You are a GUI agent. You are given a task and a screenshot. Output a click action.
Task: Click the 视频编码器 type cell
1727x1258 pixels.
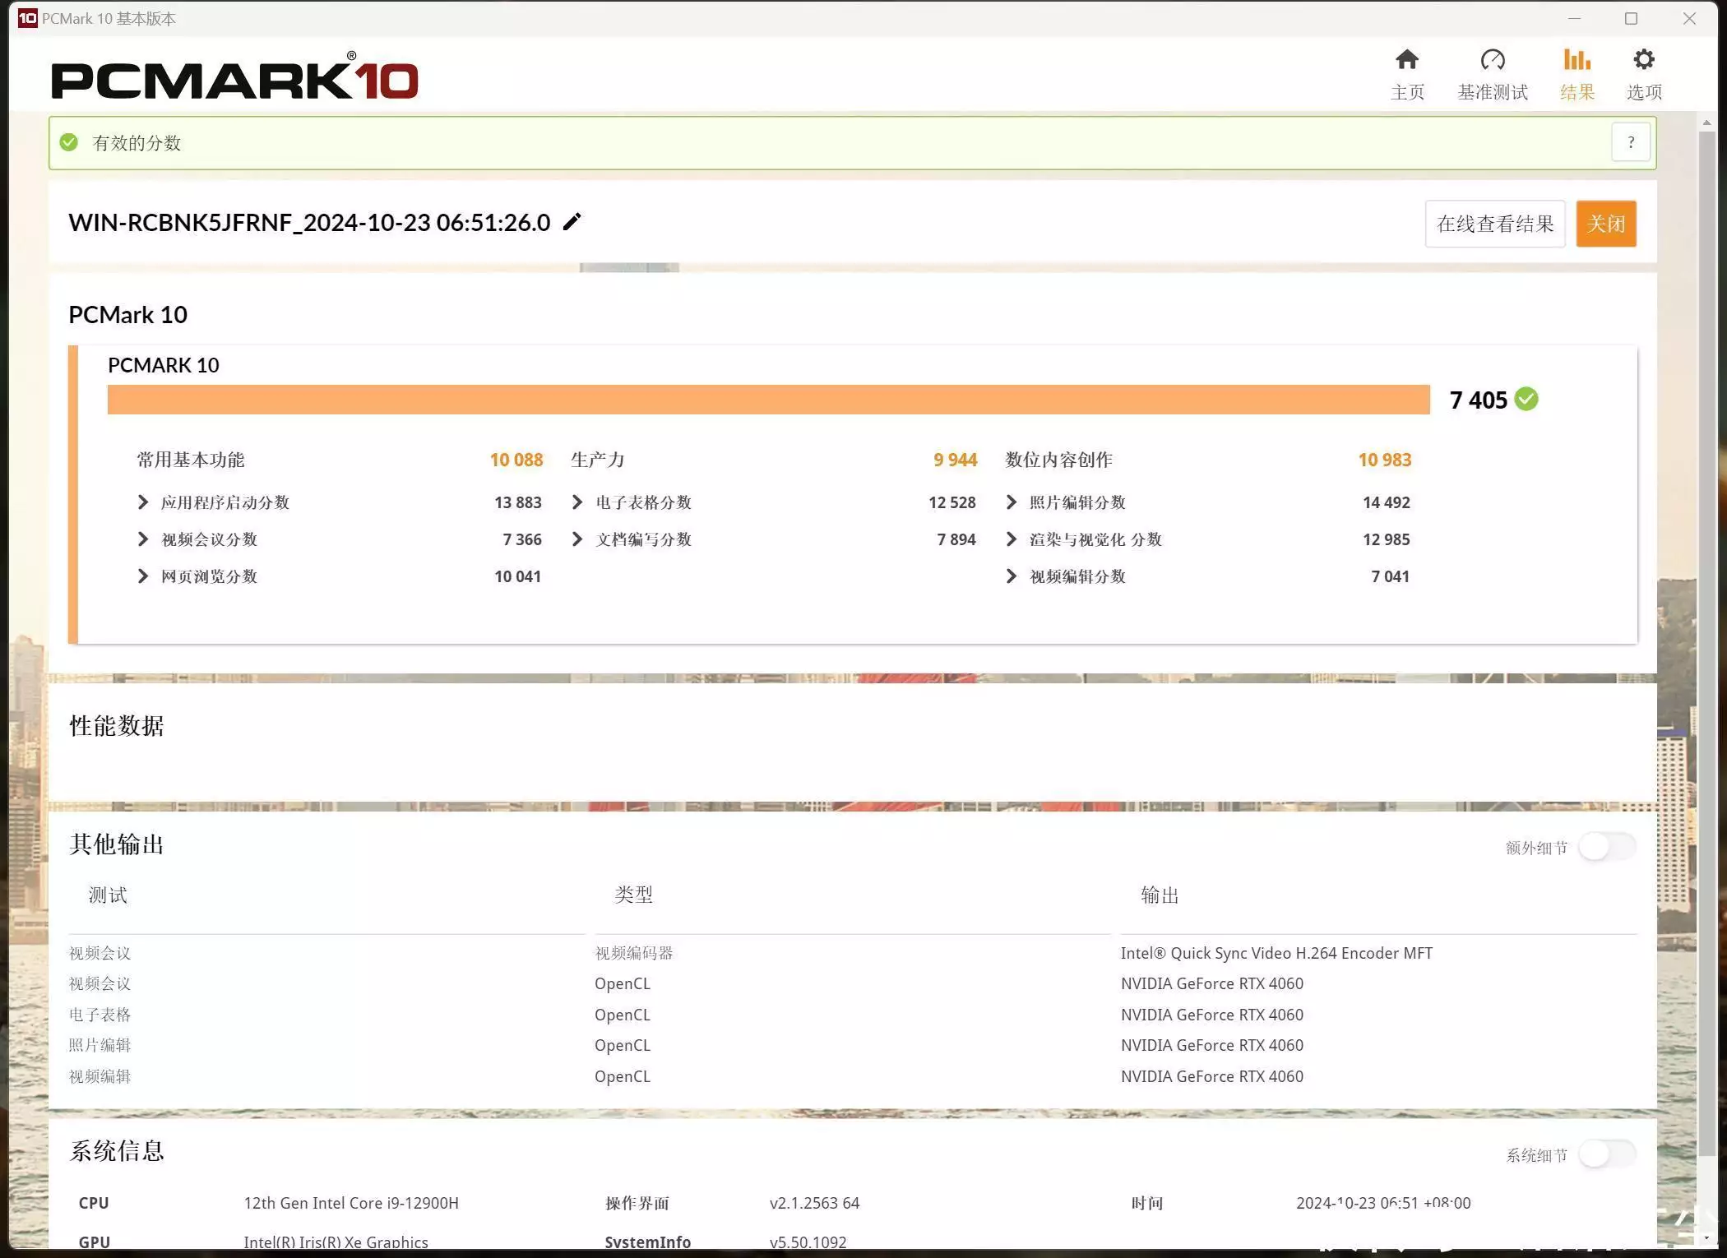coord(634,953)
